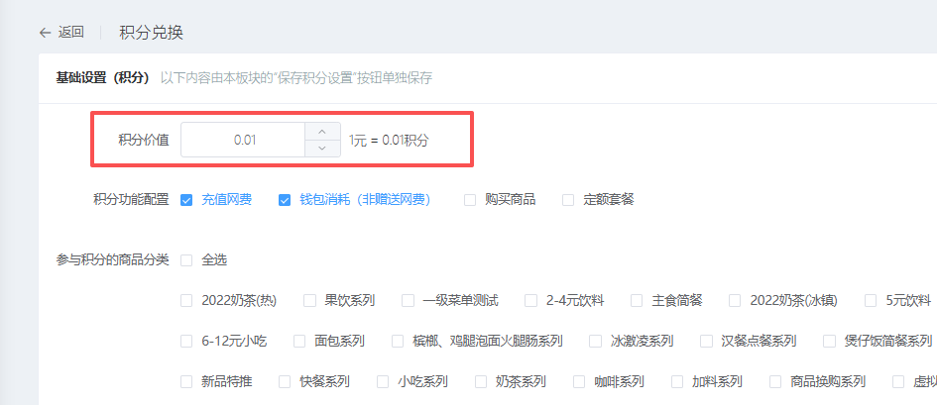This screenshot has width=937, height=405.
Task: Click the 保存积分设置 hint text
Action: (x=296, y=78)
